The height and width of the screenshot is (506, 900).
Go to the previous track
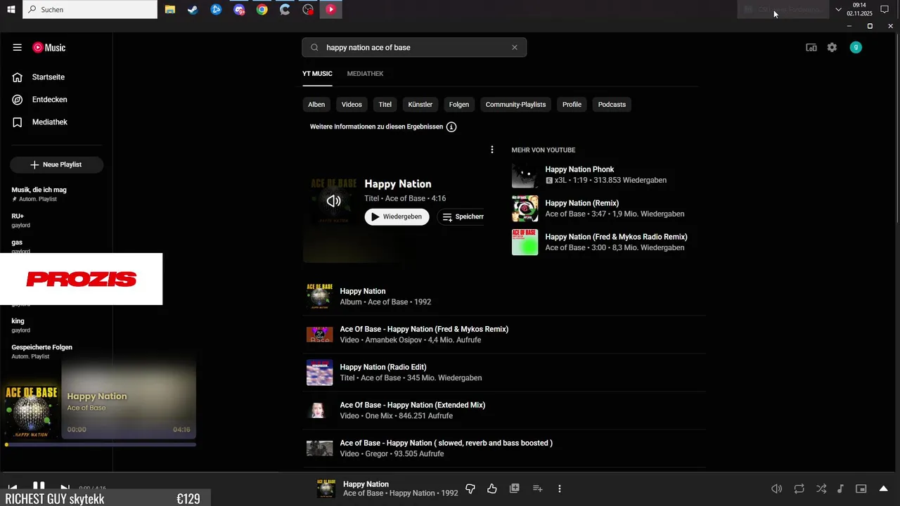click(13, 488)
